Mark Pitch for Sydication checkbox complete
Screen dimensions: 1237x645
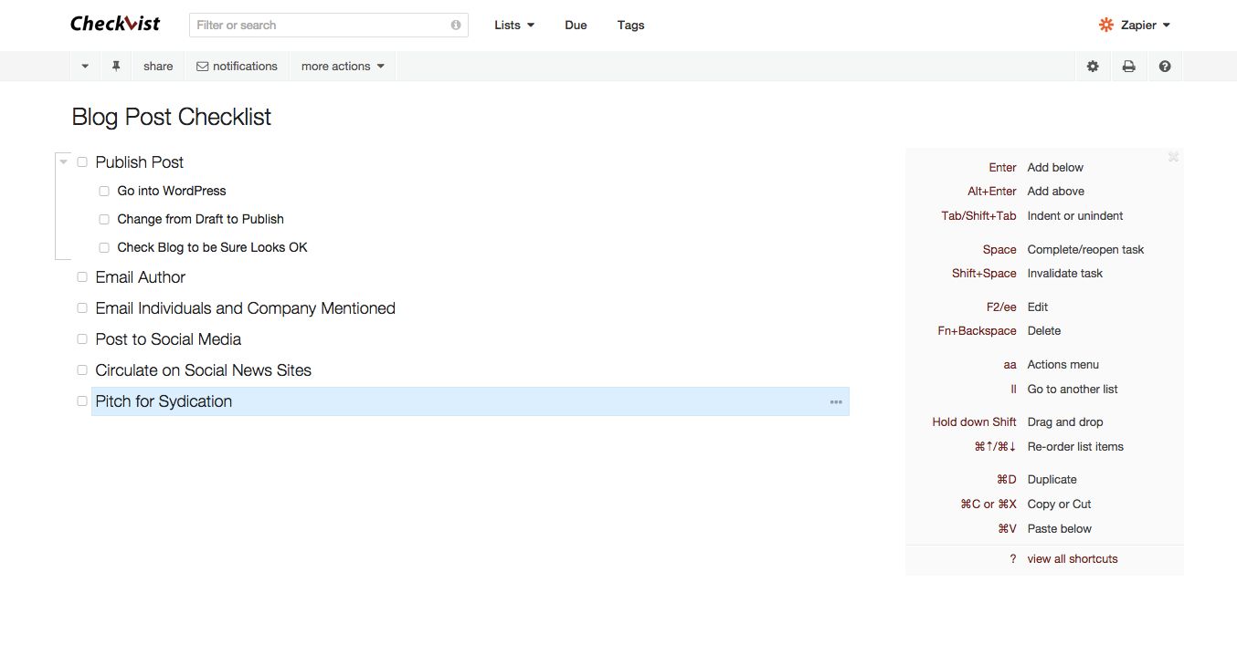tap(82, 401)
